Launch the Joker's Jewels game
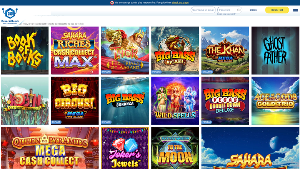This screenshot has height=169, width=300. point(125,148)
